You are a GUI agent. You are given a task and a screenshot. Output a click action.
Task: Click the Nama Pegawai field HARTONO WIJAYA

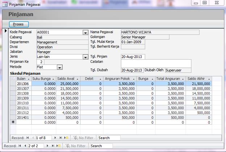(160, 32)
